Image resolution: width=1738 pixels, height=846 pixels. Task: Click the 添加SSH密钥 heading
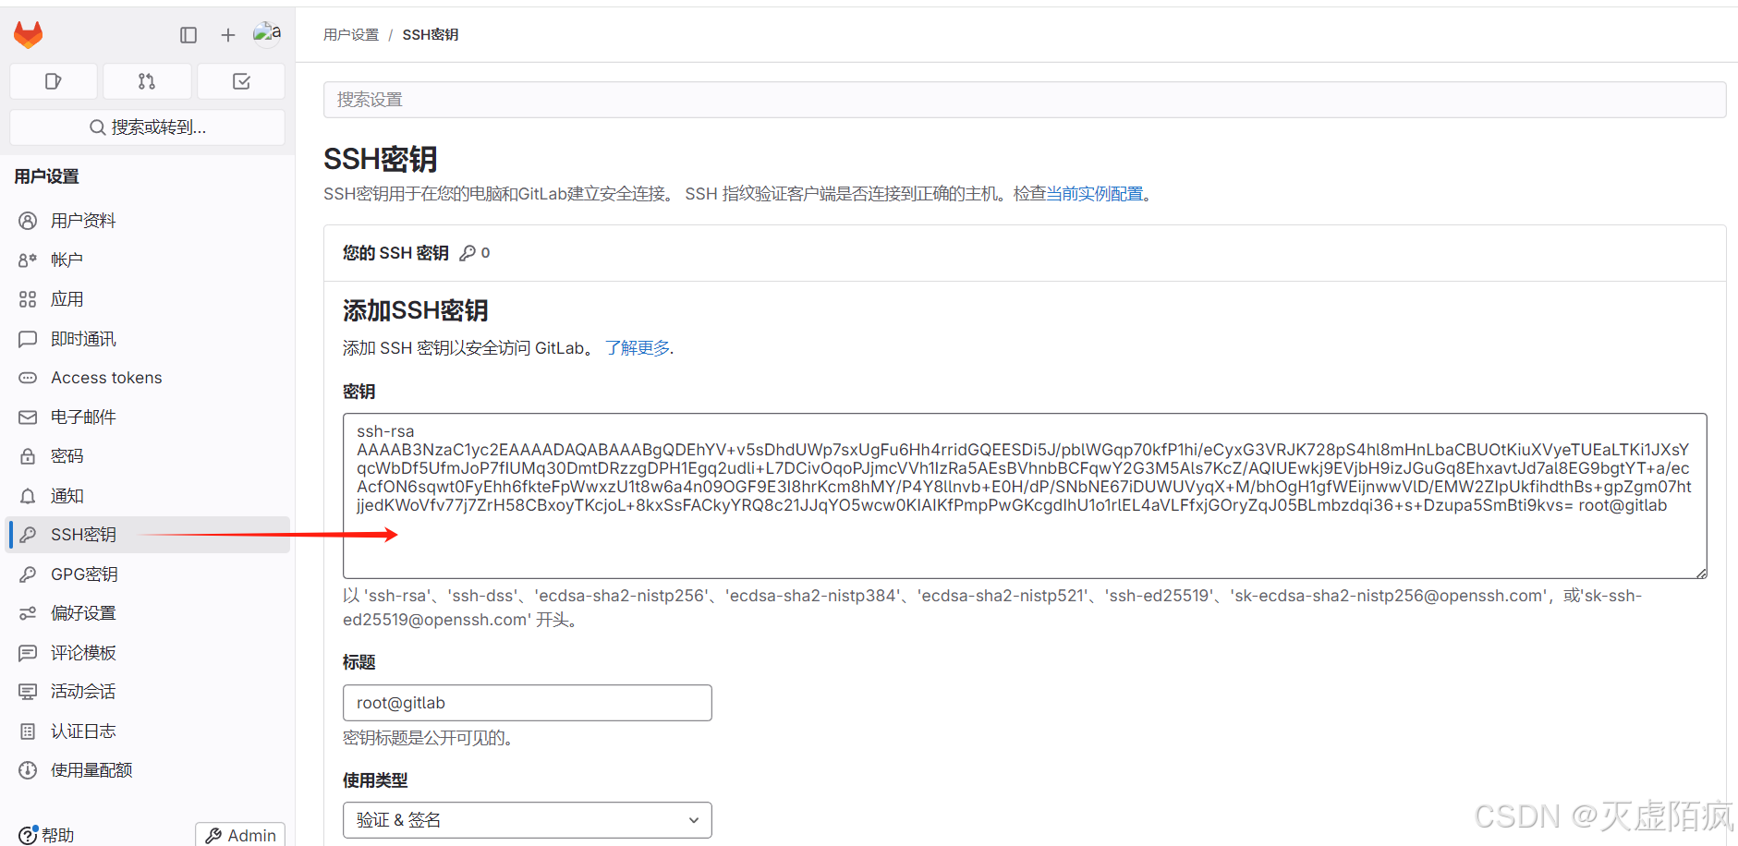pos(416,310)
